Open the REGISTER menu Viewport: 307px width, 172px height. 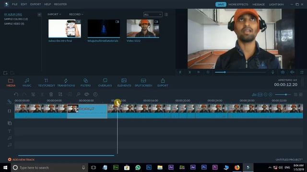(x=60, y=4)
